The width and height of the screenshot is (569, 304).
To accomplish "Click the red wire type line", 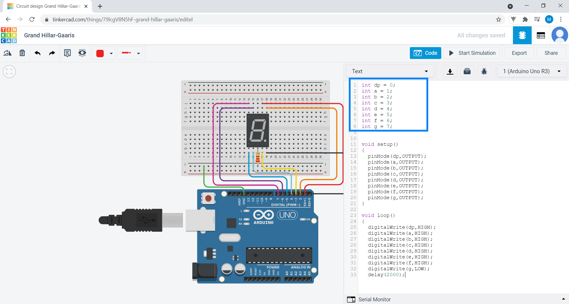I will [x=127, y=53].
